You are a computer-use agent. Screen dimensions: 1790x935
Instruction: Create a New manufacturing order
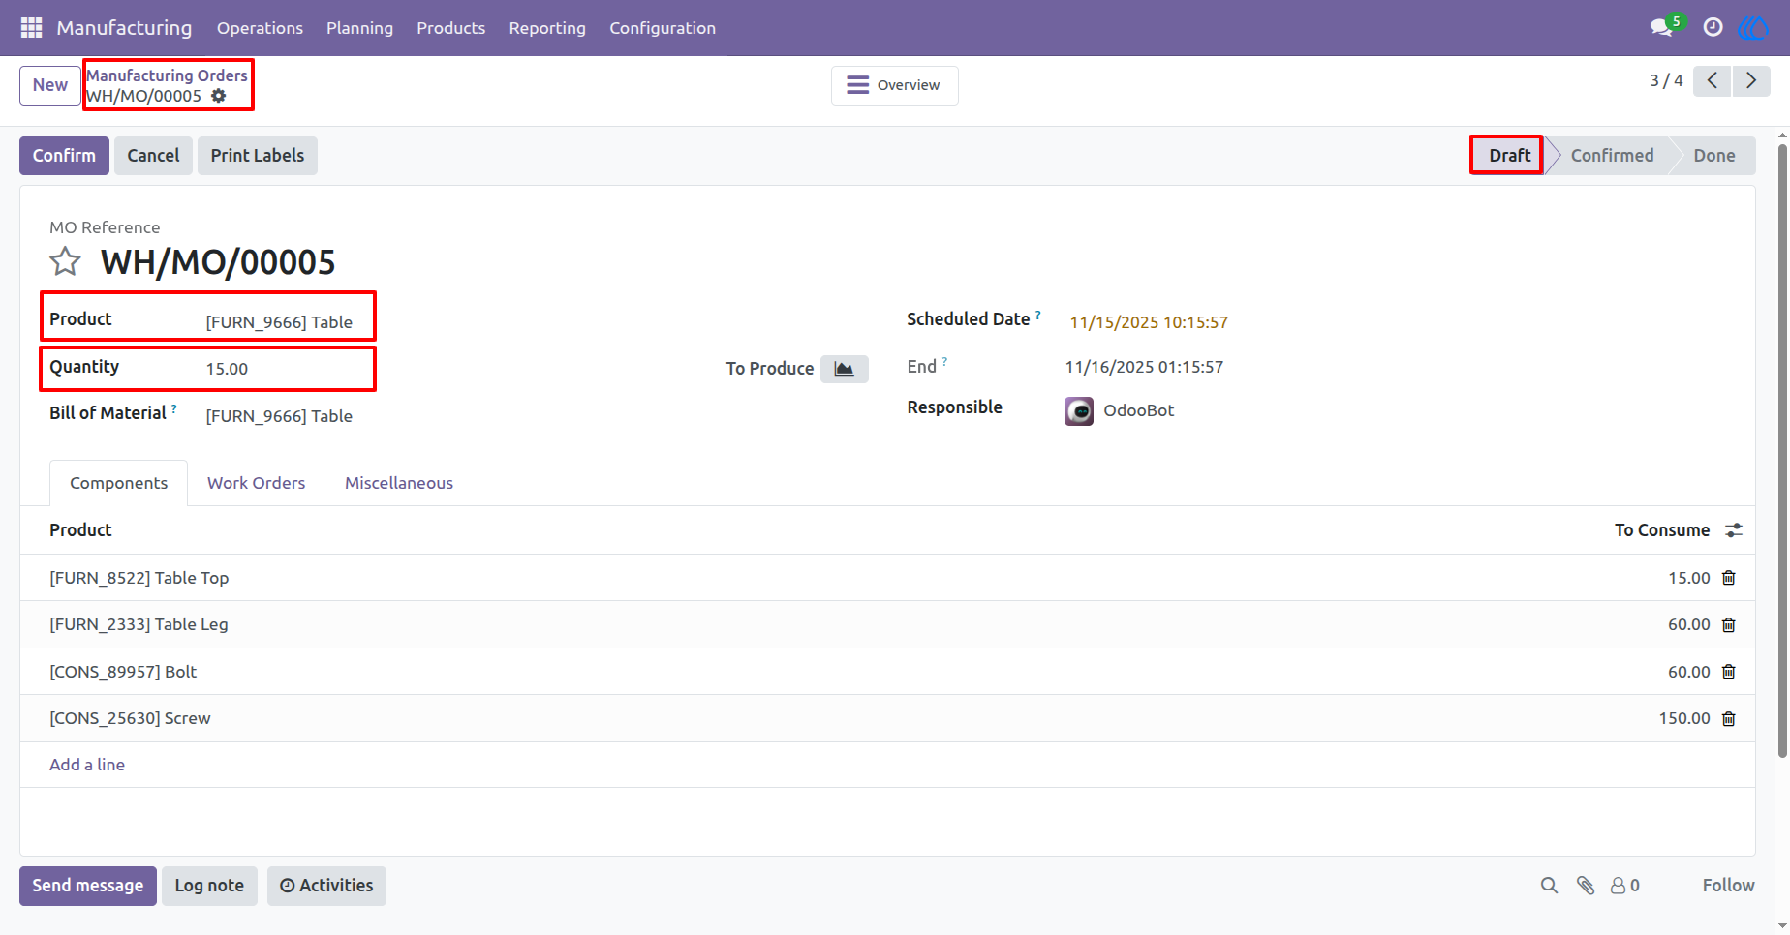pyautogui.click(x=50, y=85)
